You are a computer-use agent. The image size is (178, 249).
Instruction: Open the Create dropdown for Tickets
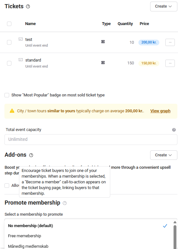(163, 7)
